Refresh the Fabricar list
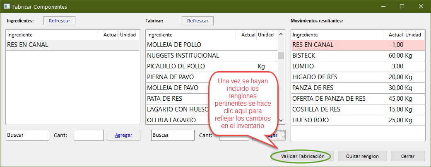Viewport: 431px width, 167px height. [x=197, y=21]
